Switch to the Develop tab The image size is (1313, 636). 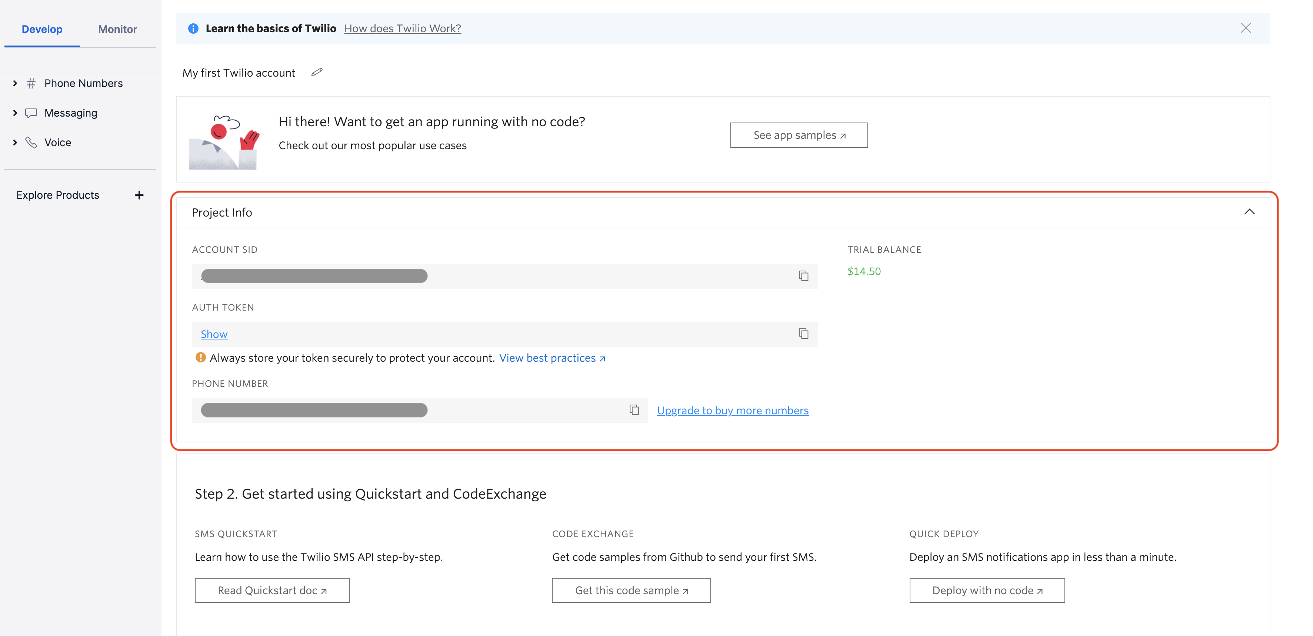point(42,29)
